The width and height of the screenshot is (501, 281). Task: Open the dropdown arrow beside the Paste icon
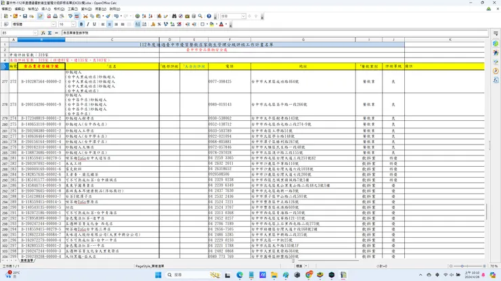point(103,16)
